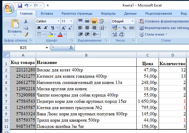
Task: Apply accounting currency format
Action: pos(115,28)
